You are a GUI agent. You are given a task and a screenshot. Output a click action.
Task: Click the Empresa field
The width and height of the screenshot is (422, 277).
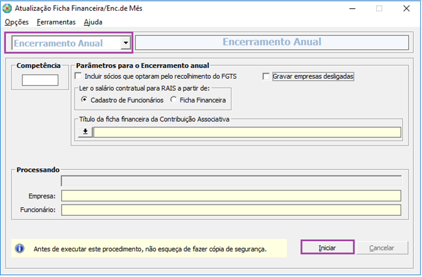click(231, 196)
